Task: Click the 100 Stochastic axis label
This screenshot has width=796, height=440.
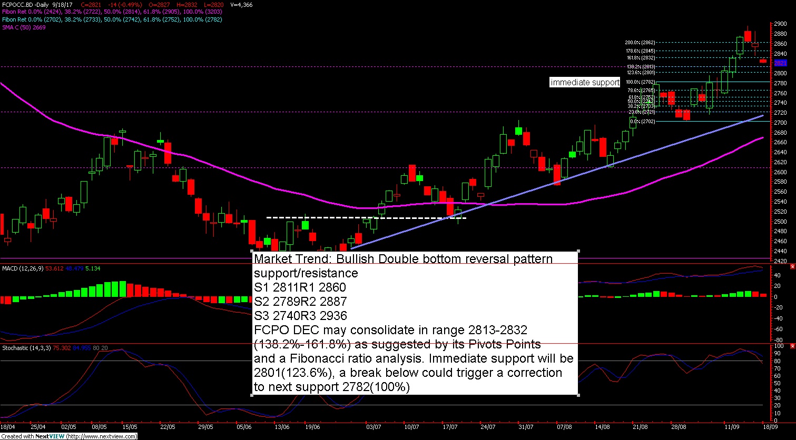Action: point(780,346)
